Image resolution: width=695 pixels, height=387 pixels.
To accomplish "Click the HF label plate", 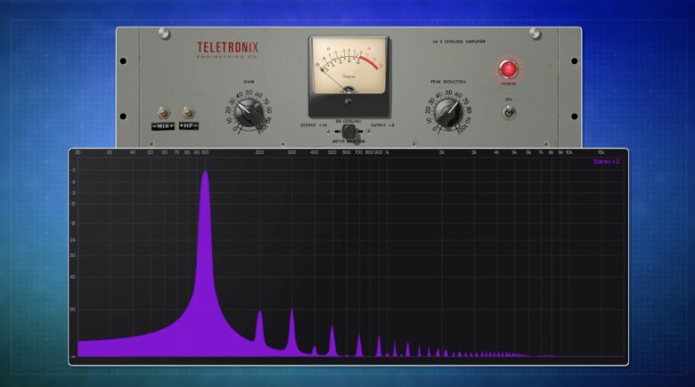I will click(x=188, y=126).
